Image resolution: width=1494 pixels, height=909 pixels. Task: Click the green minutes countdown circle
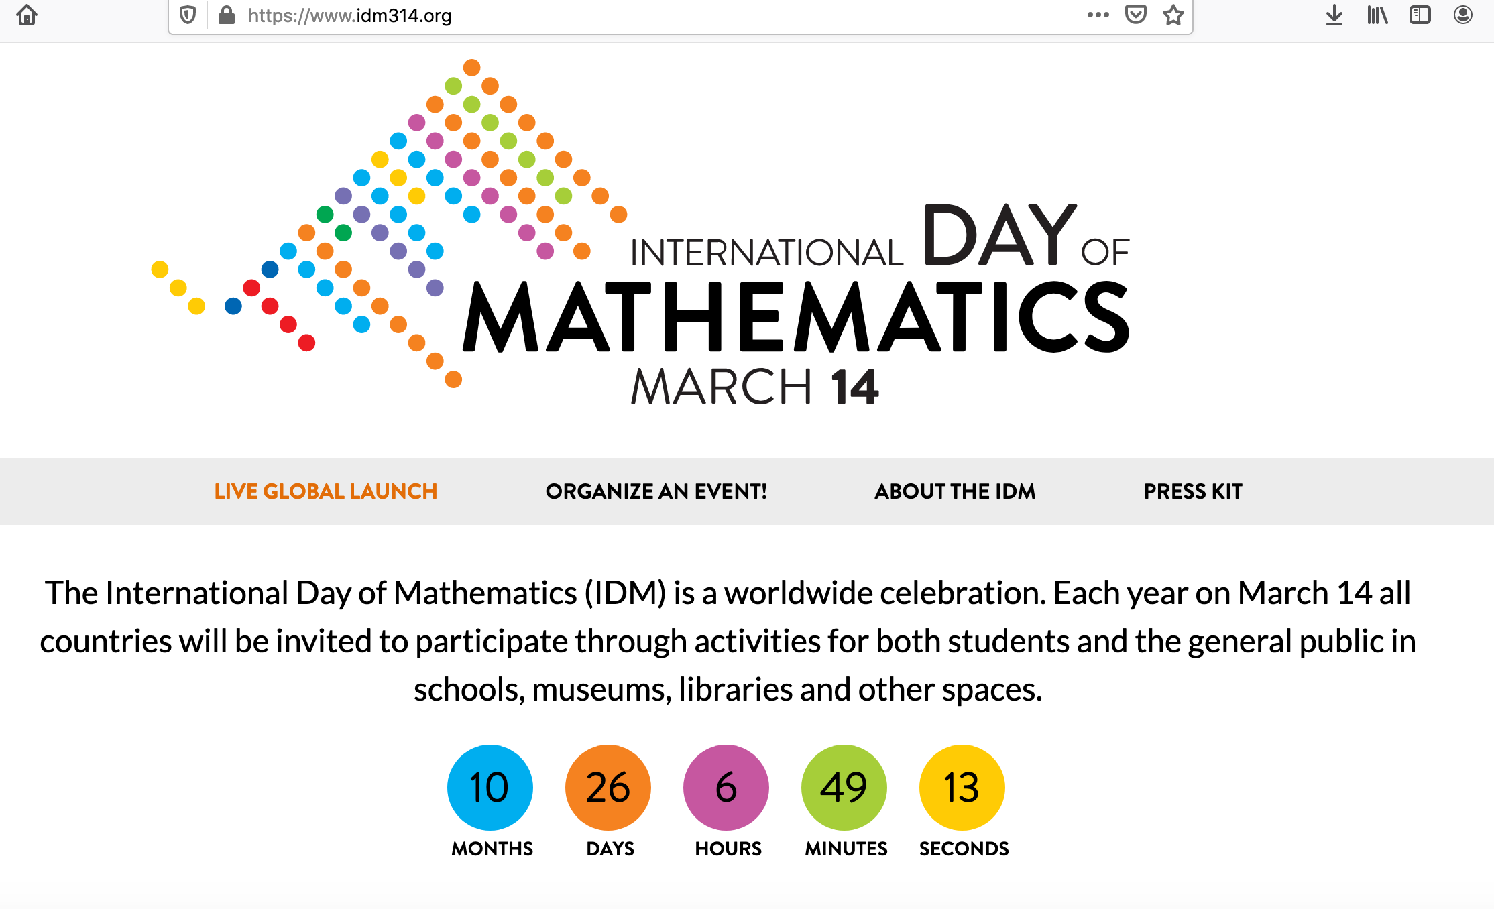pos(844,787)
